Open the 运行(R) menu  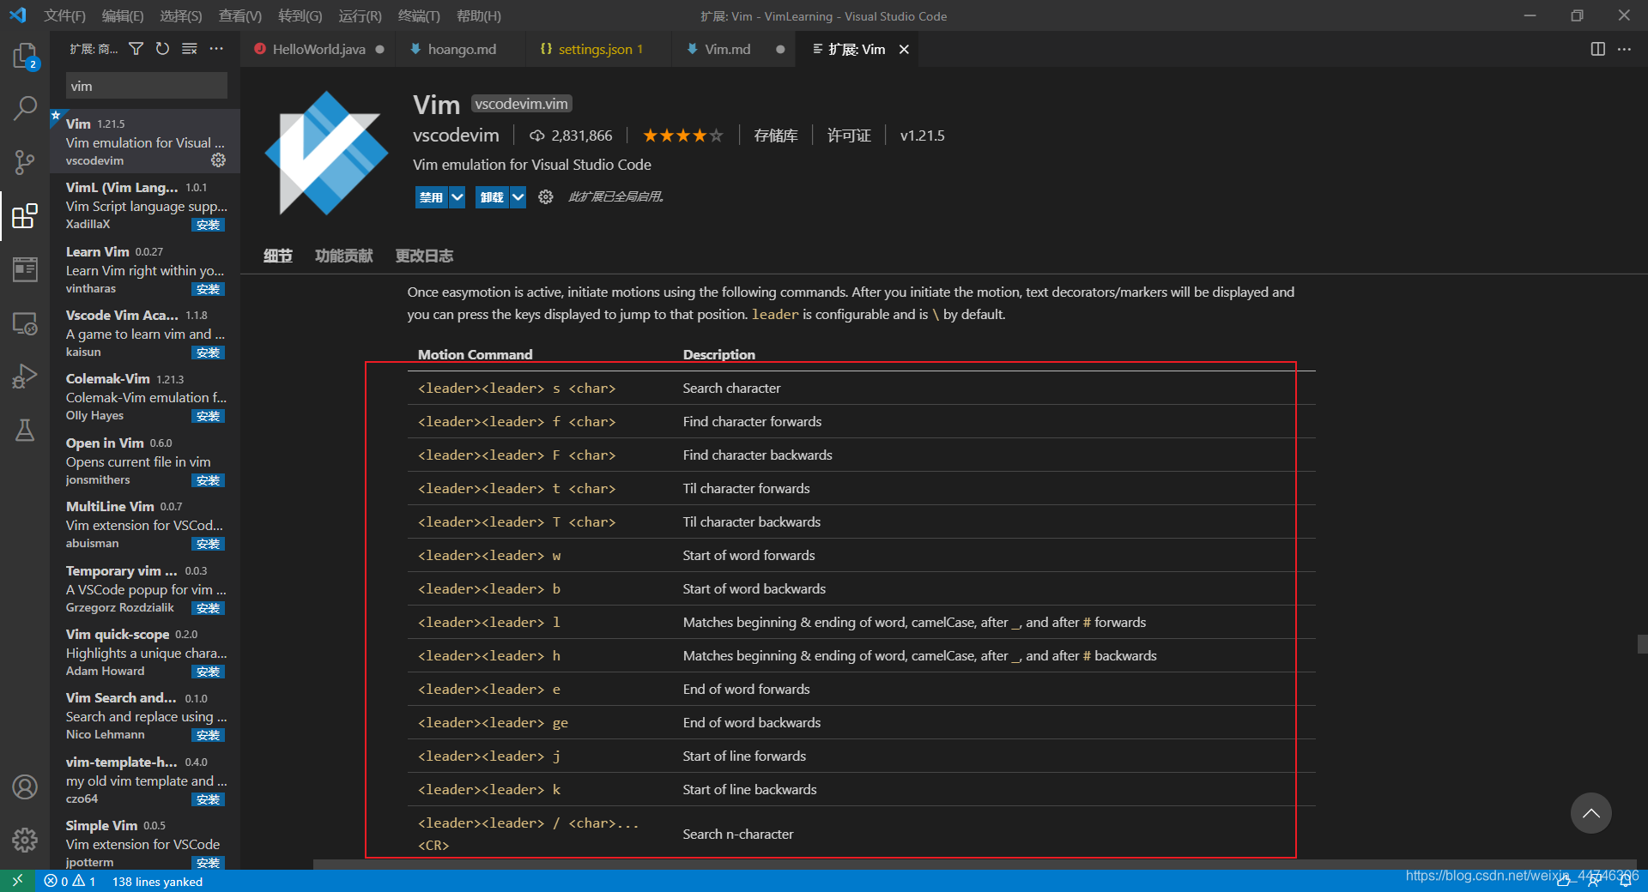360,15
